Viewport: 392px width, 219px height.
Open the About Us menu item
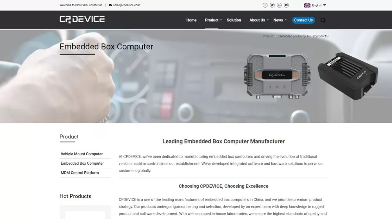point(257,20)
